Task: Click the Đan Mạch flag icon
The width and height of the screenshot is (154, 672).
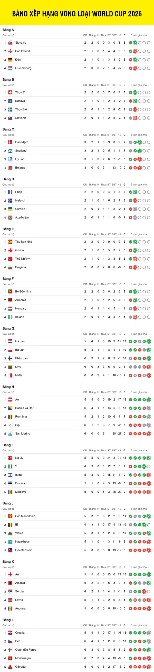Action: point(10,142)
